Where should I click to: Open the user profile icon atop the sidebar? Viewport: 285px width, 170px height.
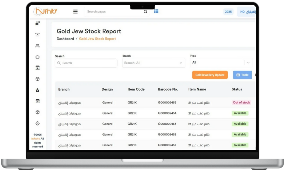[37, 23]
